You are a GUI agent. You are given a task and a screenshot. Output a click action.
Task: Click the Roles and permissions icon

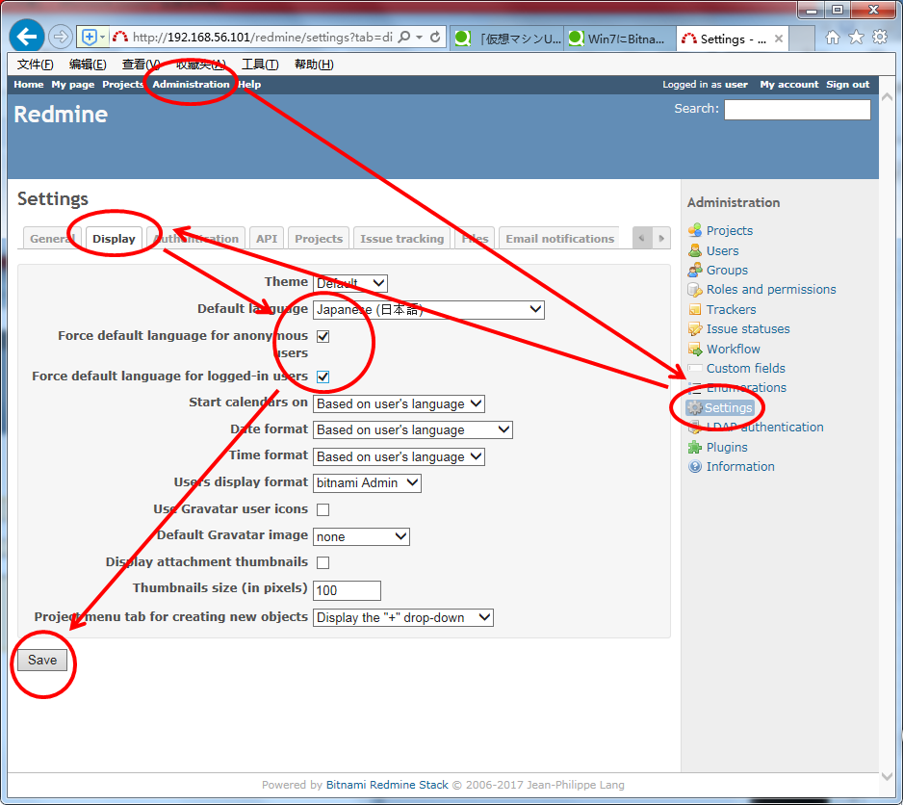point(695,289)
